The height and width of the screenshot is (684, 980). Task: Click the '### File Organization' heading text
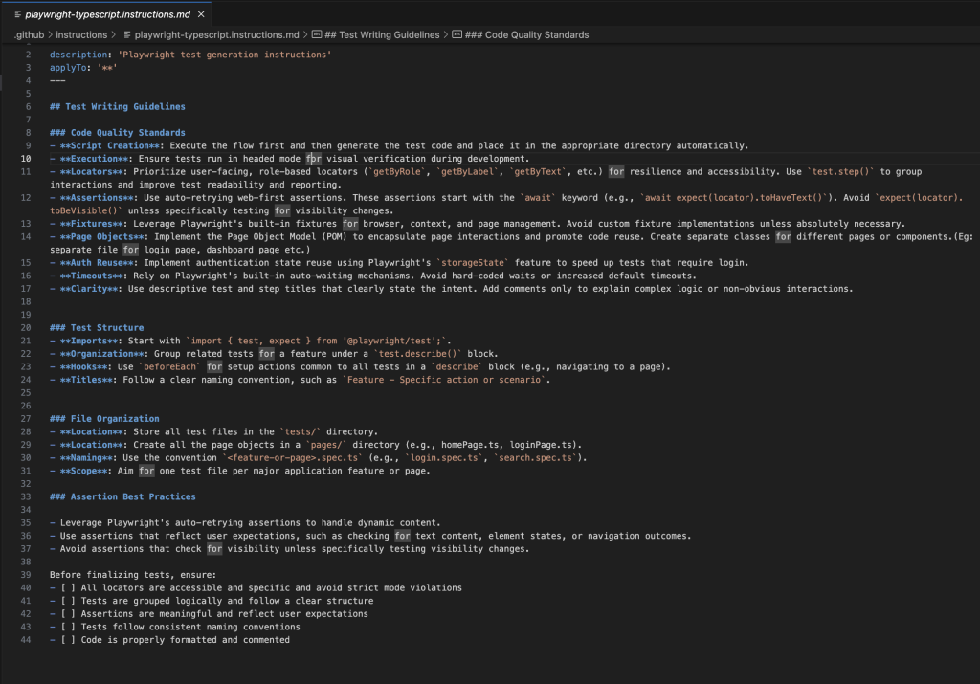click(104, 418)
